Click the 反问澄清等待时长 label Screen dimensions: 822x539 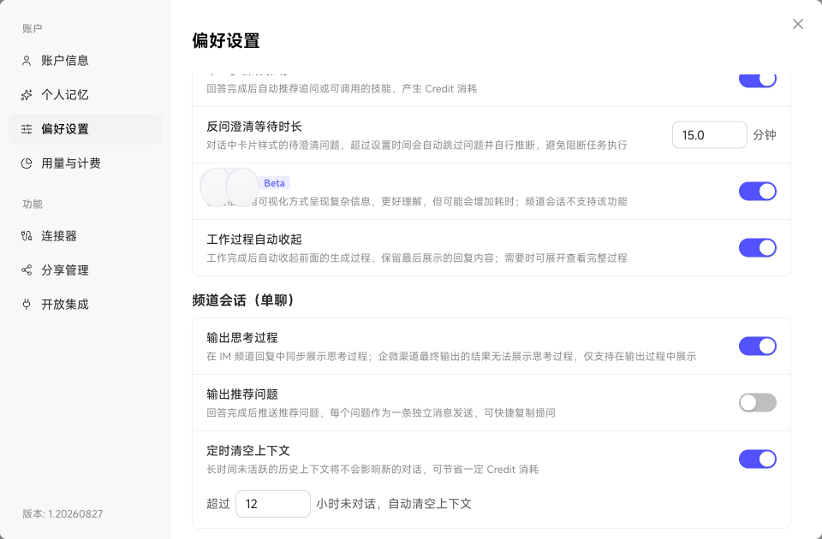point(254,127)
